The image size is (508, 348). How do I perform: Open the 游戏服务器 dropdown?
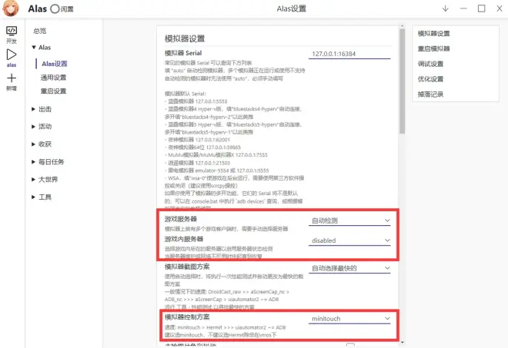[x=349, y=220]
